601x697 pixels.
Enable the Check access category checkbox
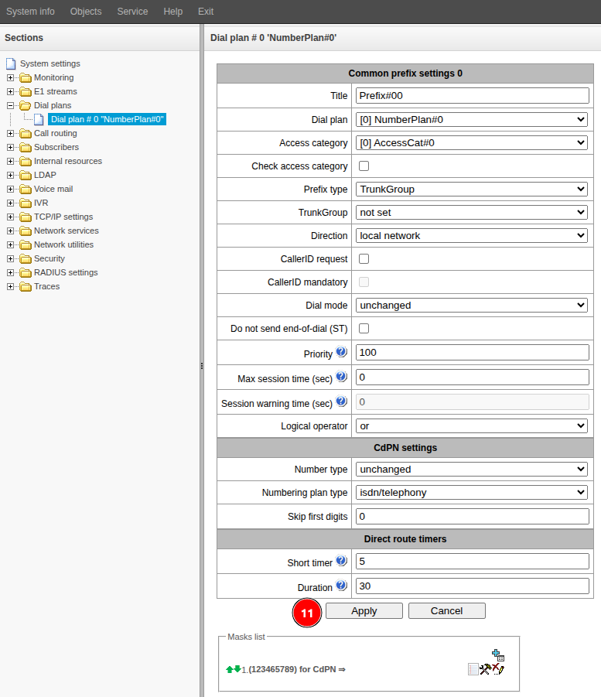(364, 166)
